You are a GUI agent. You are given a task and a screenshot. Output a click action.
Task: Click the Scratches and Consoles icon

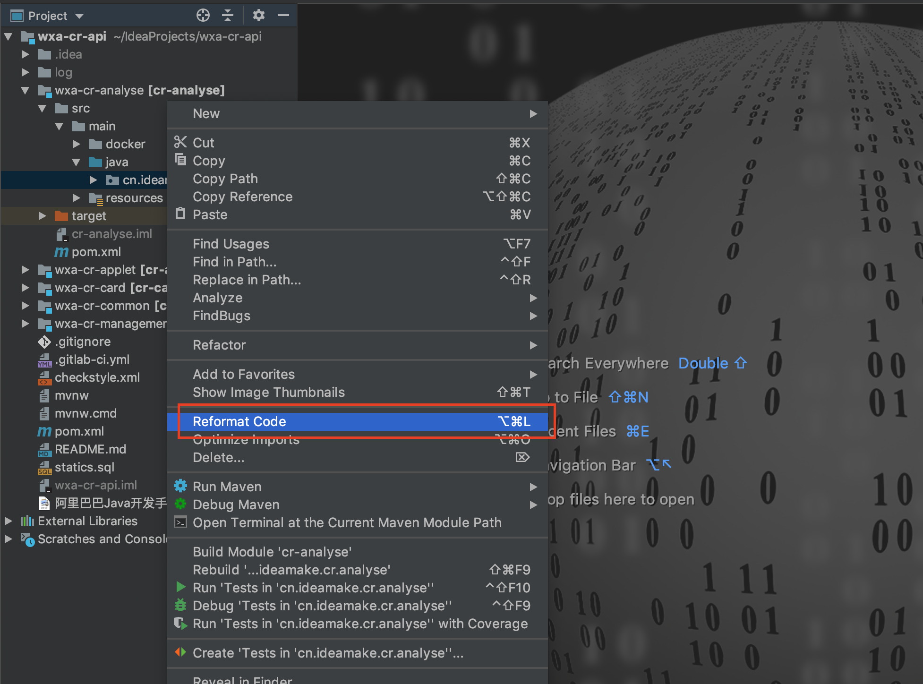point(28,539)
